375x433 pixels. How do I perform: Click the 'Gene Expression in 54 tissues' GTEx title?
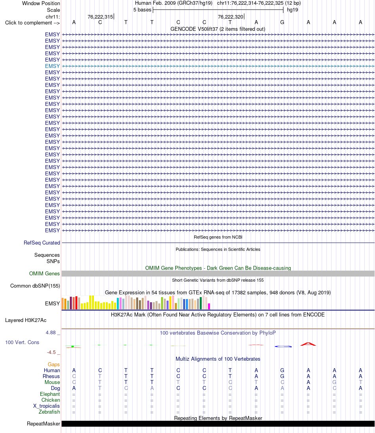[218, 292]
